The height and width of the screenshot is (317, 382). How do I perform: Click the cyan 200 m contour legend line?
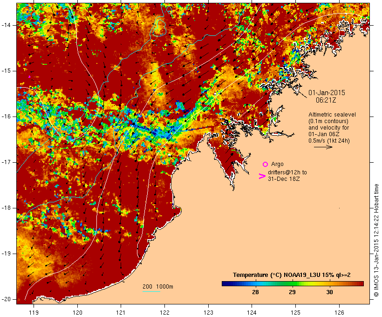(151, 291)
